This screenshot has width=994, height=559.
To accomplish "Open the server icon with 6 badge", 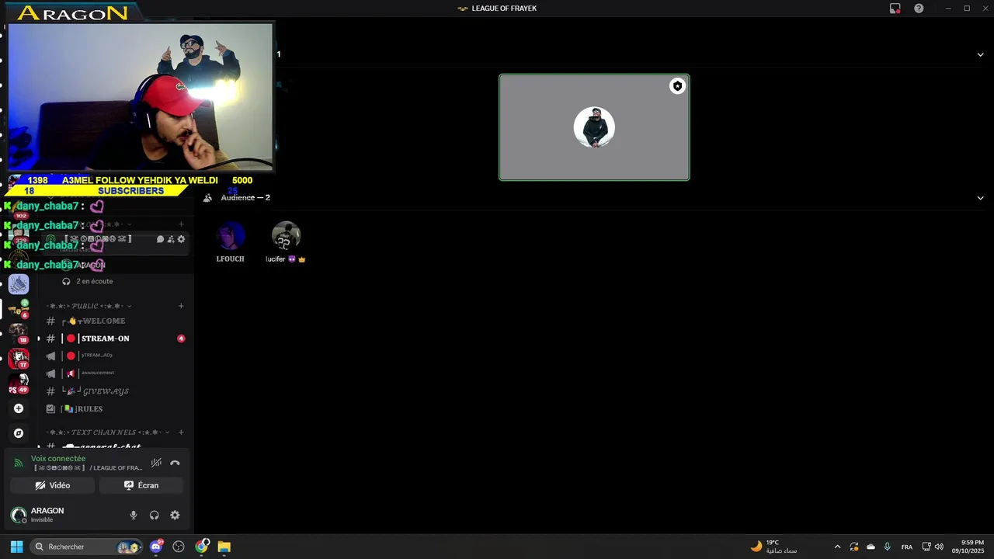I will [x=19, y=309].
